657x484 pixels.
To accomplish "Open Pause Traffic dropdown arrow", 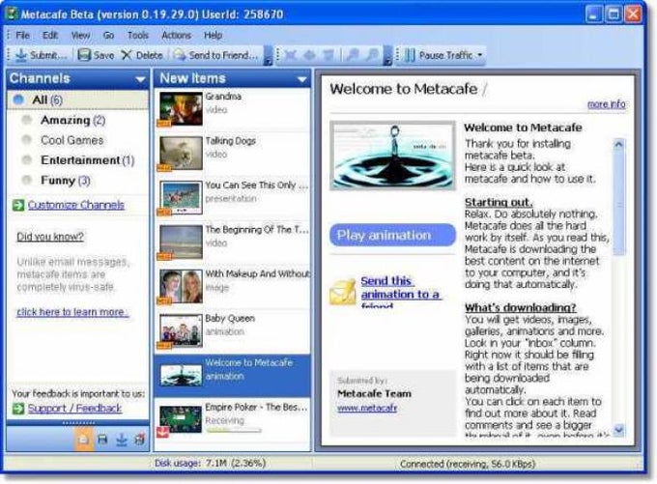I will [480, 55].
